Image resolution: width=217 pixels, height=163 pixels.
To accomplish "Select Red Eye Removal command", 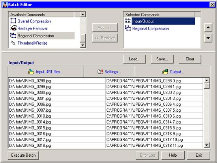I will [x=32, y=28].
